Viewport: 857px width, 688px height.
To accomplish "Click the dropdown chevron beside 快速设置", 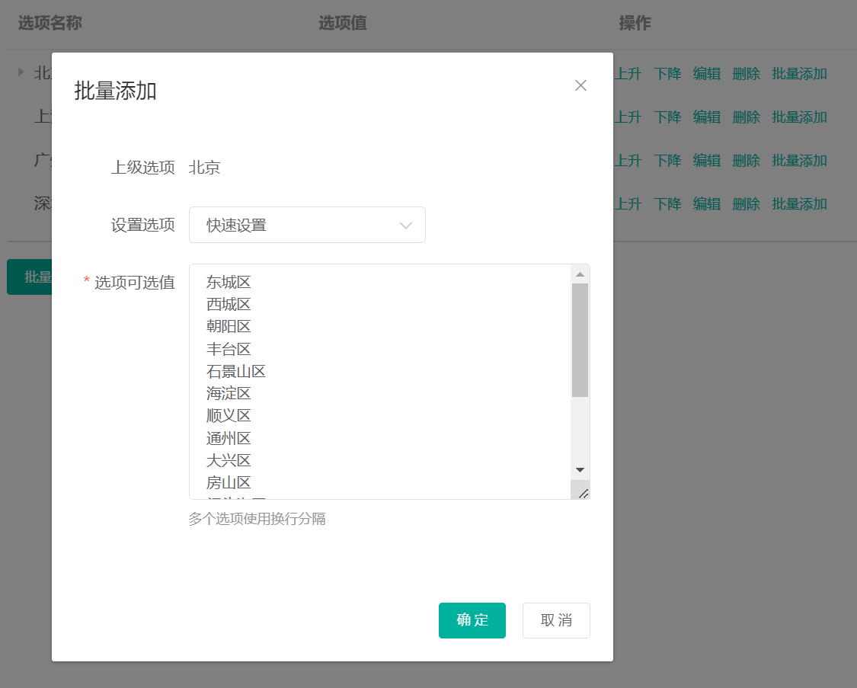I will 405,225.
